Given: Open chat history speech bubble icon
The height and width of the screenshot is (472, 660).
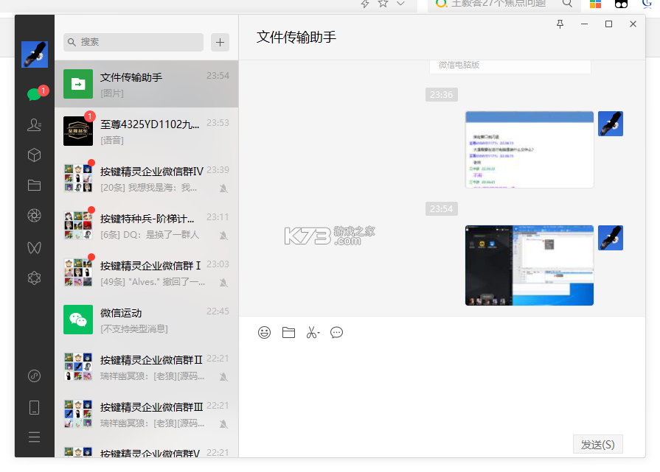Looking at the screenshot, I should point(337,332).
